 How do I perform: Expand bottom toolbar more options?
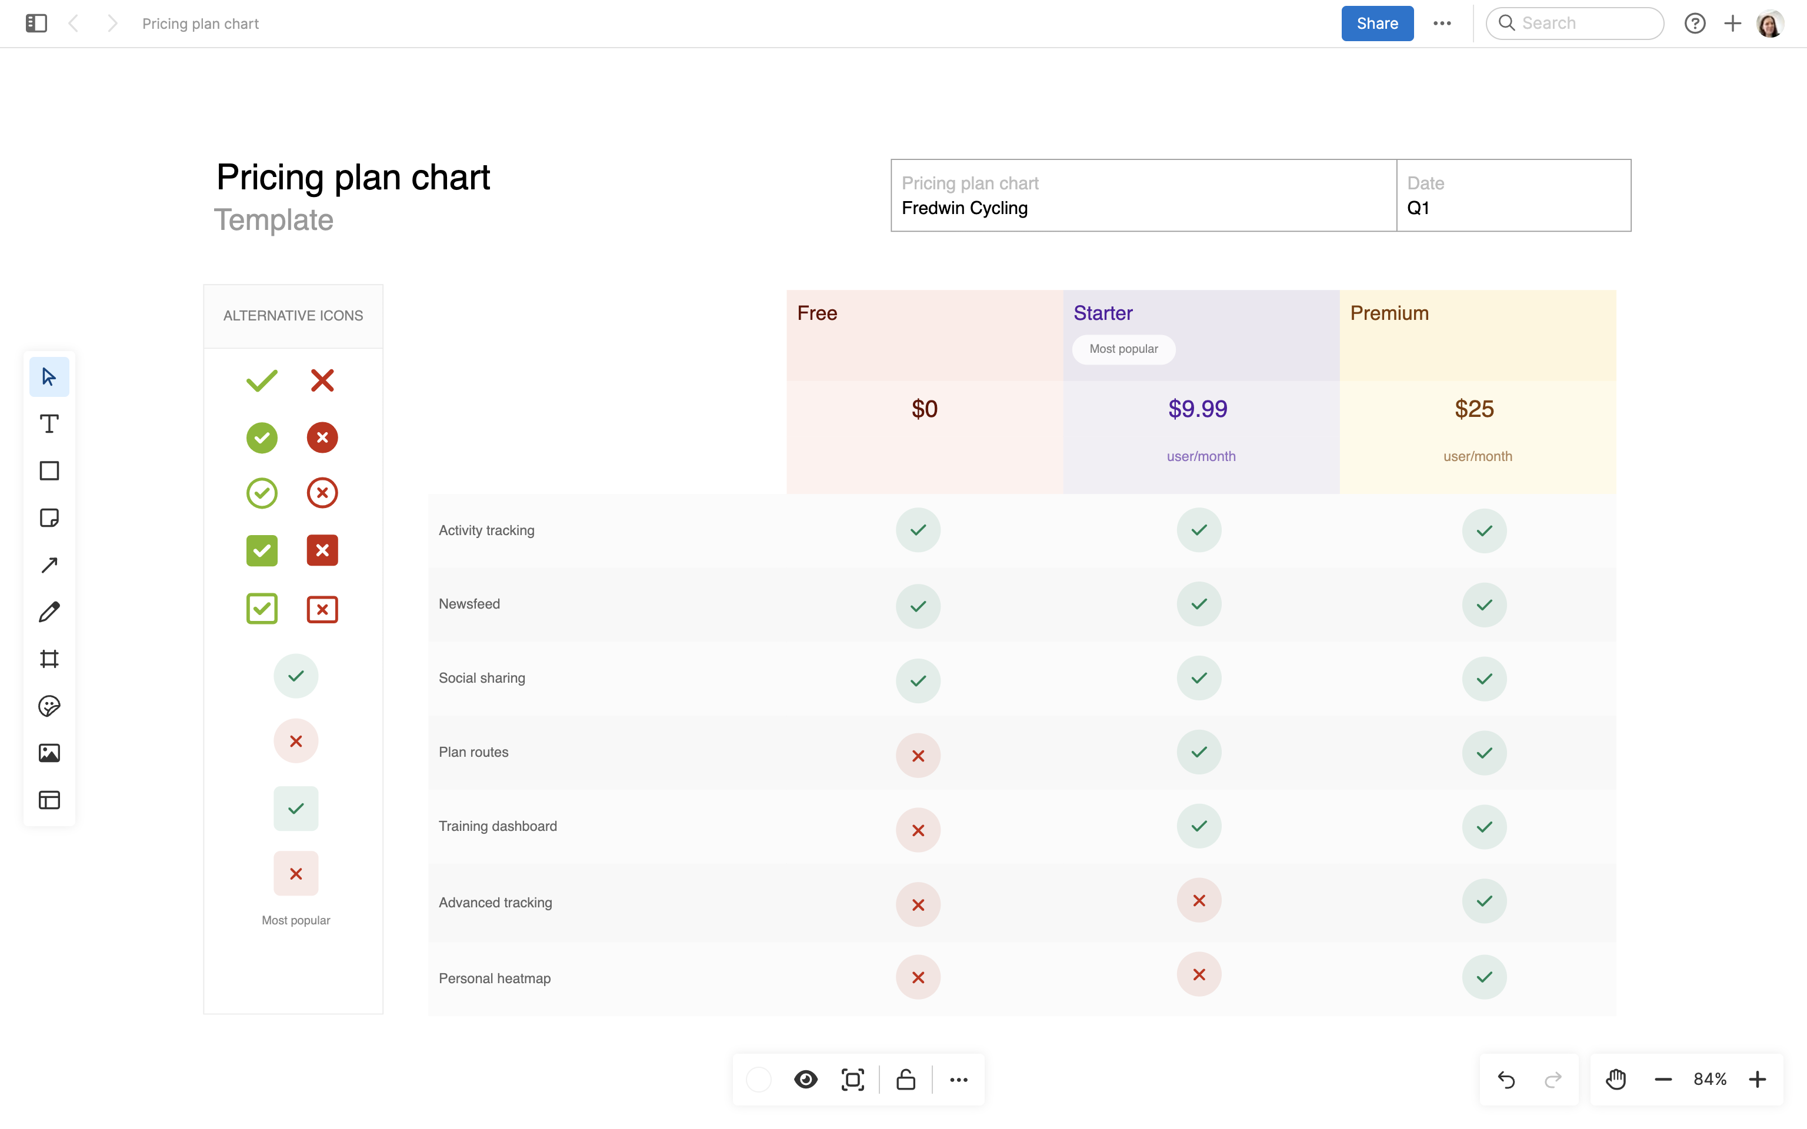[x=959, y=1080]
